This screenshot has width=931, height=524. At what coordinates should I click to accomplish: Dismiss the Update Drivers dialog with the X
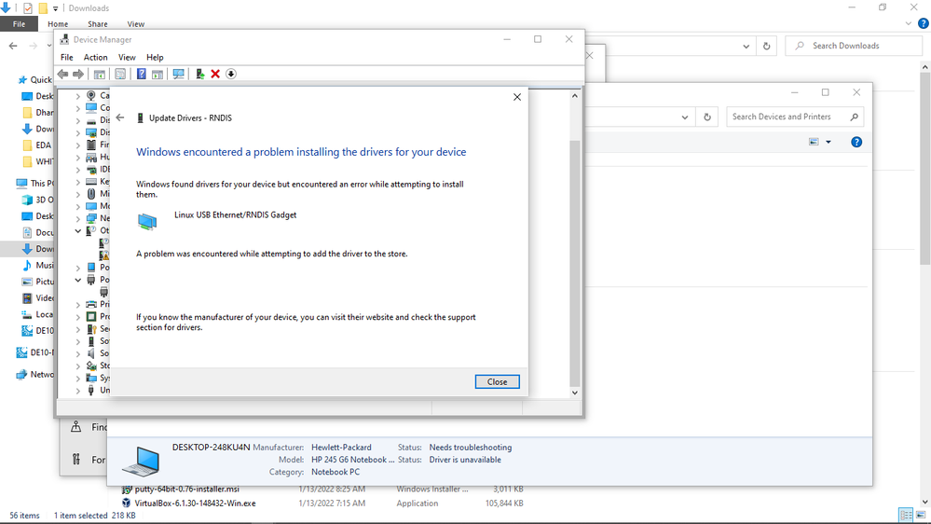(x=517, y=97)
